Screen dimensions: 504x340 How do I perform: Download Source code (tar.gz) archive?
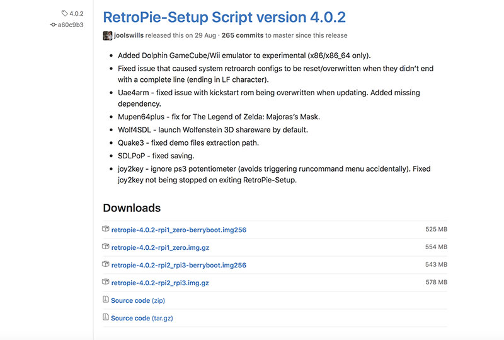[x=142, y=319]
